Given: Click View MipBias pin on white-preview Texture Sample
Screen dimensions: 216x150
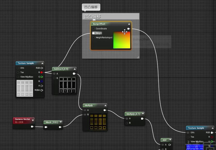Looking at the screenshot, I should pos(18,77).
